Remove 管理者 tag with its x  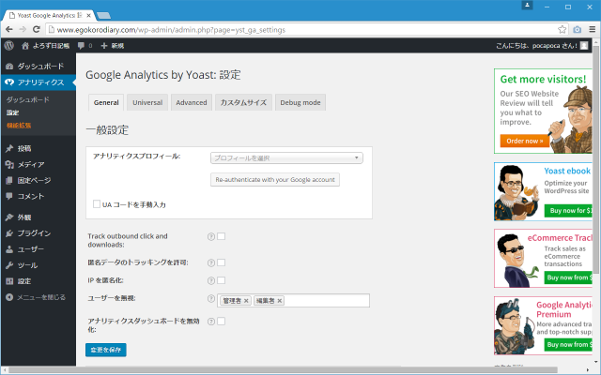(246, 301)
